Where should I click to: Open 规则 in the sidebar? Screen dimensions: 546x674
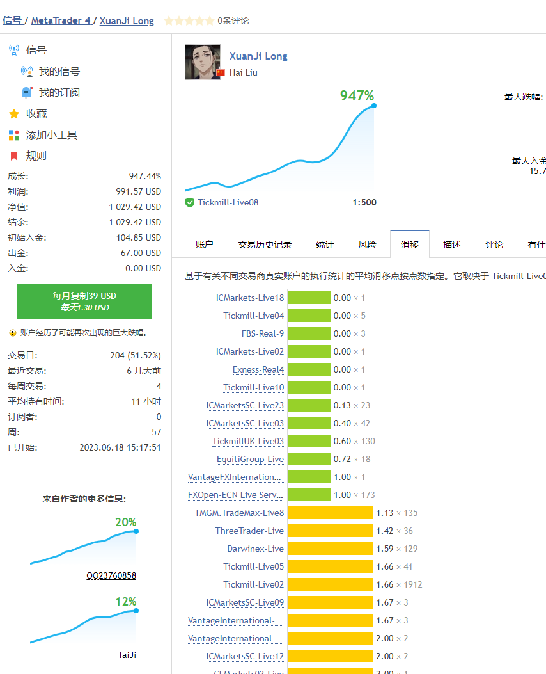[36, 156]
